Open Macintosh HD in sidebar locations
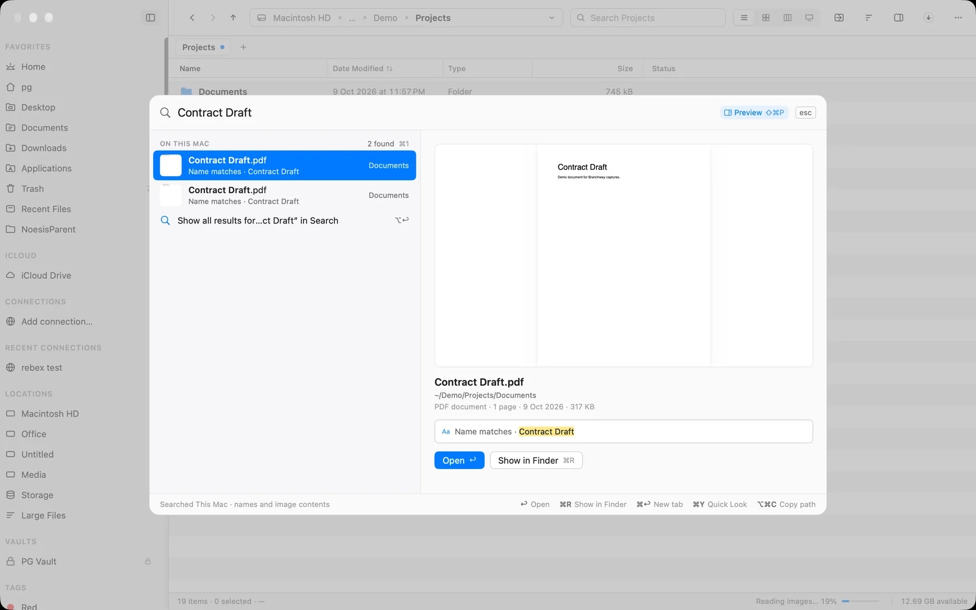The image size is (976, 610). pyautogui.click(x=50, y=414)
